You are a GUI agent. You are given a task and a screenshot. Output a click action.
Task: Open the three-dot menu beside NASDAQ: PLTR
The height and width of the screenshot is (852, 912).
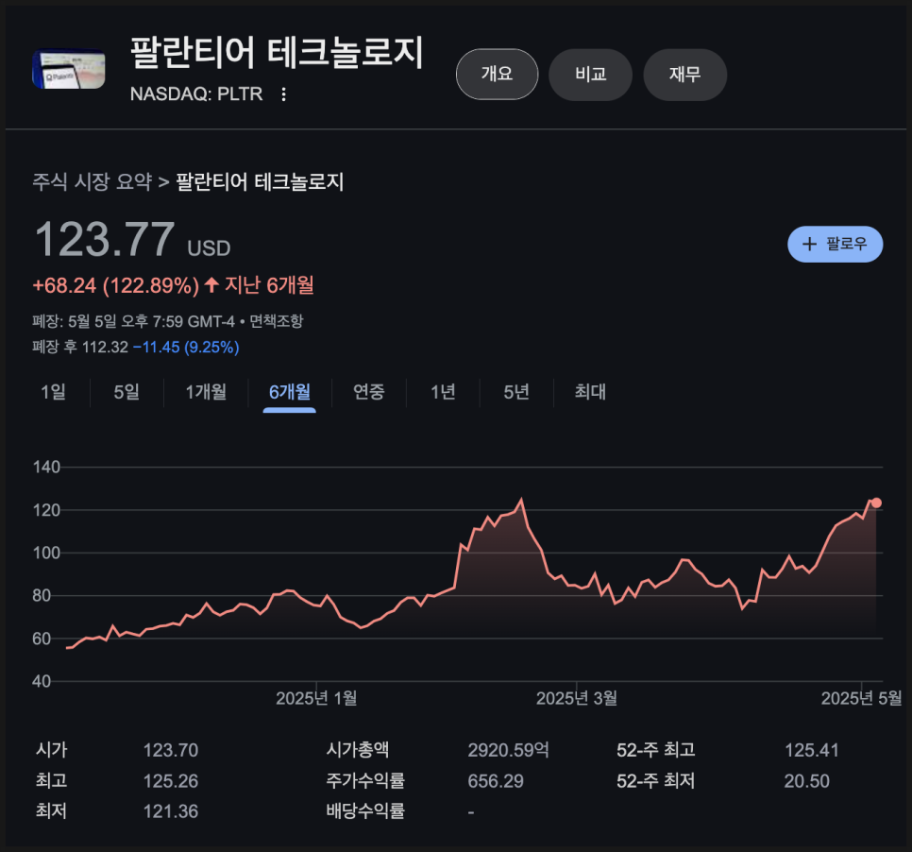(283, 94)
